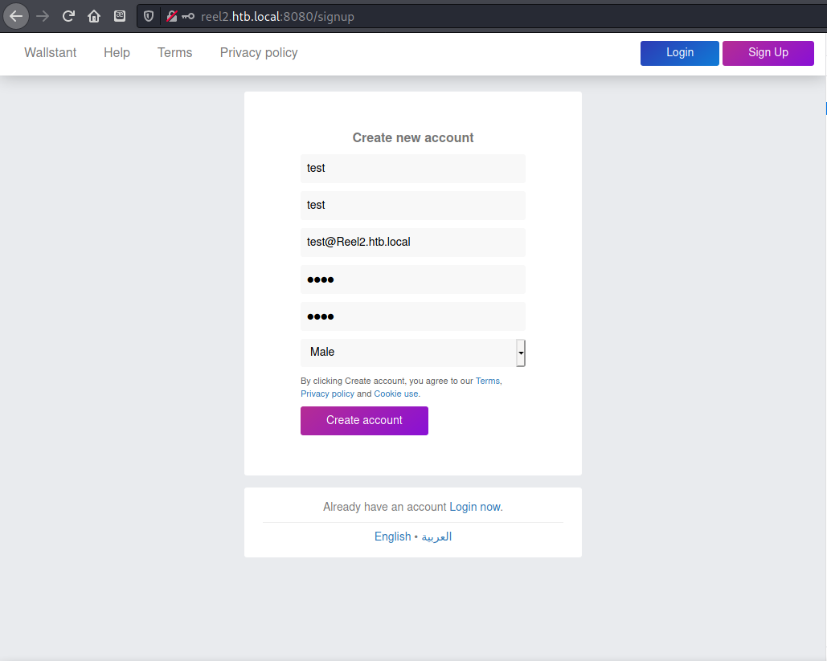
Task: Open the Wallstant nav item
Action: click(x=51, y=53)
